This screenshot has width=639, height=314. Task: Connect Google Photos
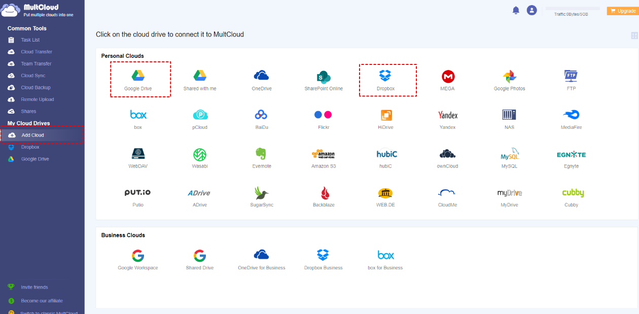[x=510, y=80]
